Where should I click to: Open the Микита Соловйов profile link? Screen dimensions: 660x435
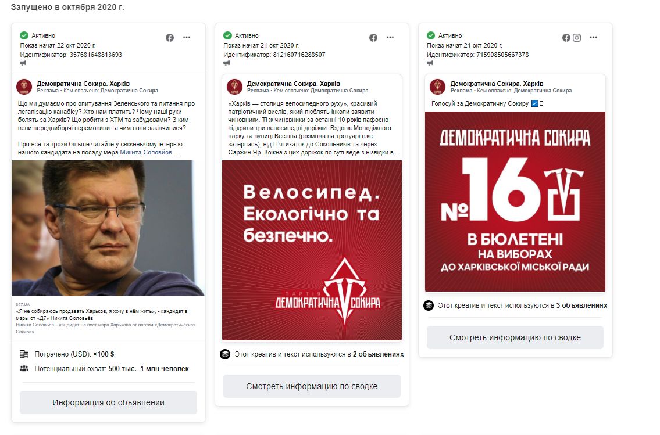click(x=145, y=152)
